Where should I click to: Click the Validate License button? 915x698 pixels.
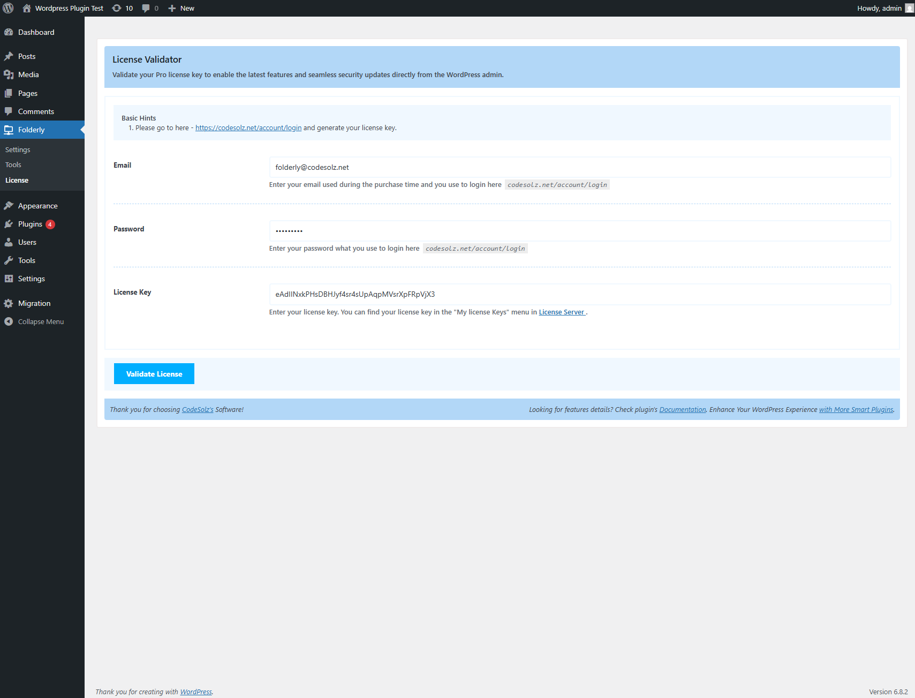coord(154,374)
